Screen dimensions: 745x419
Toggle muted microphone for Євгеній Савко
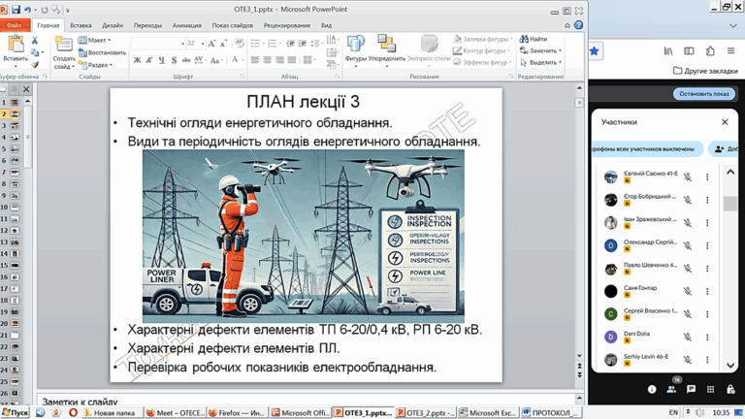point(687,177)
